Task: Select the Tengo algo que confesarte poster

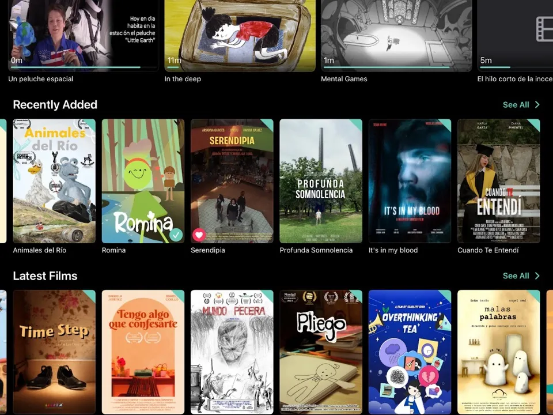Action: [x=143, y=352]
